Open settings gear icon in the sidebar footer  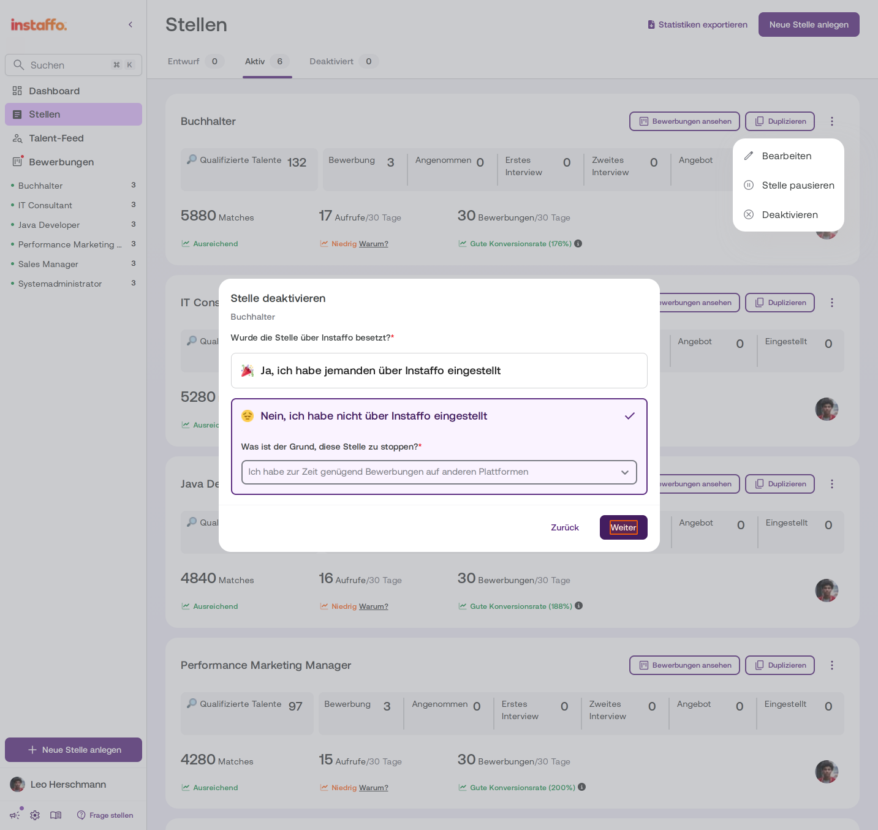pos(35,815)
